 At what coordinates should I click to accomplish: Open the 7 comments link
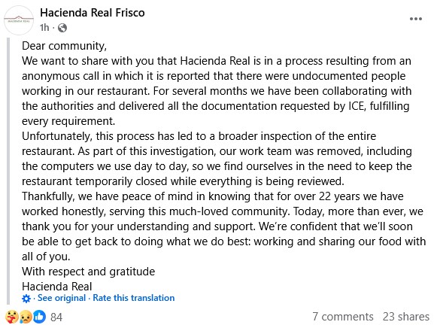click(343, 317)
